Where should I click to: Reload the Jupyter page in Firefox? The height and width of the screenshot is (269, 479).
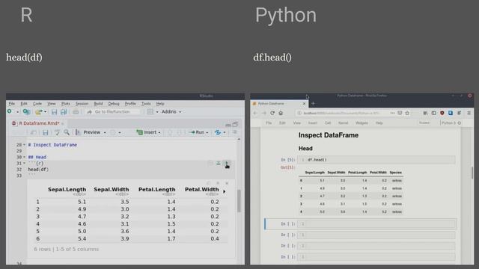click(x=272, y=113)
